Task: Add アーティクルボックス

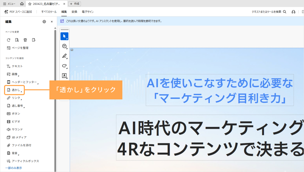Action: pos(23,161)
